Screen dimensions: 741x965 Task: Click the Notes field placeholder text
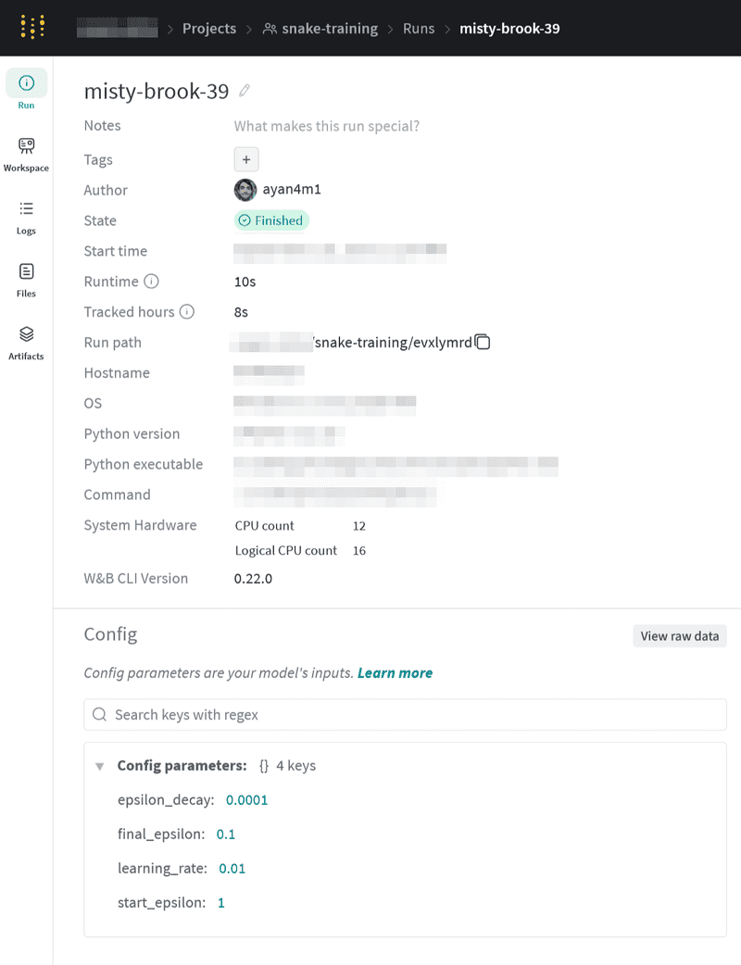point(326,126)
